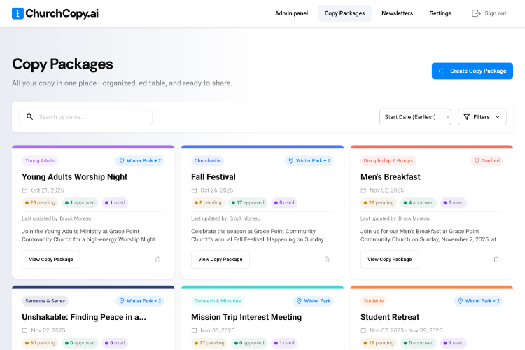
Task: Click the plus icon in Create Copy Package
Action: pyautogui.click(x=442, y=71)
